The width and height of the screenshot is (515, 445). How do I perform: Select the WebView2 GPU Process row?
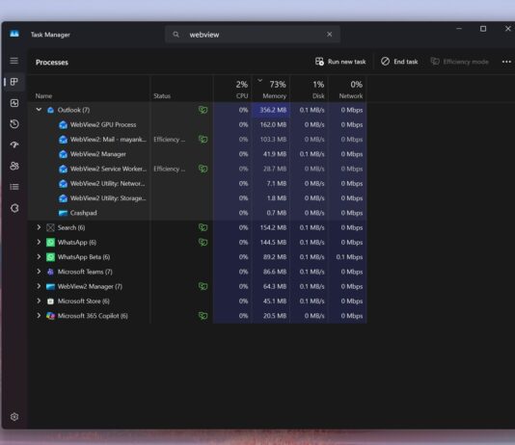pos(197,124)
